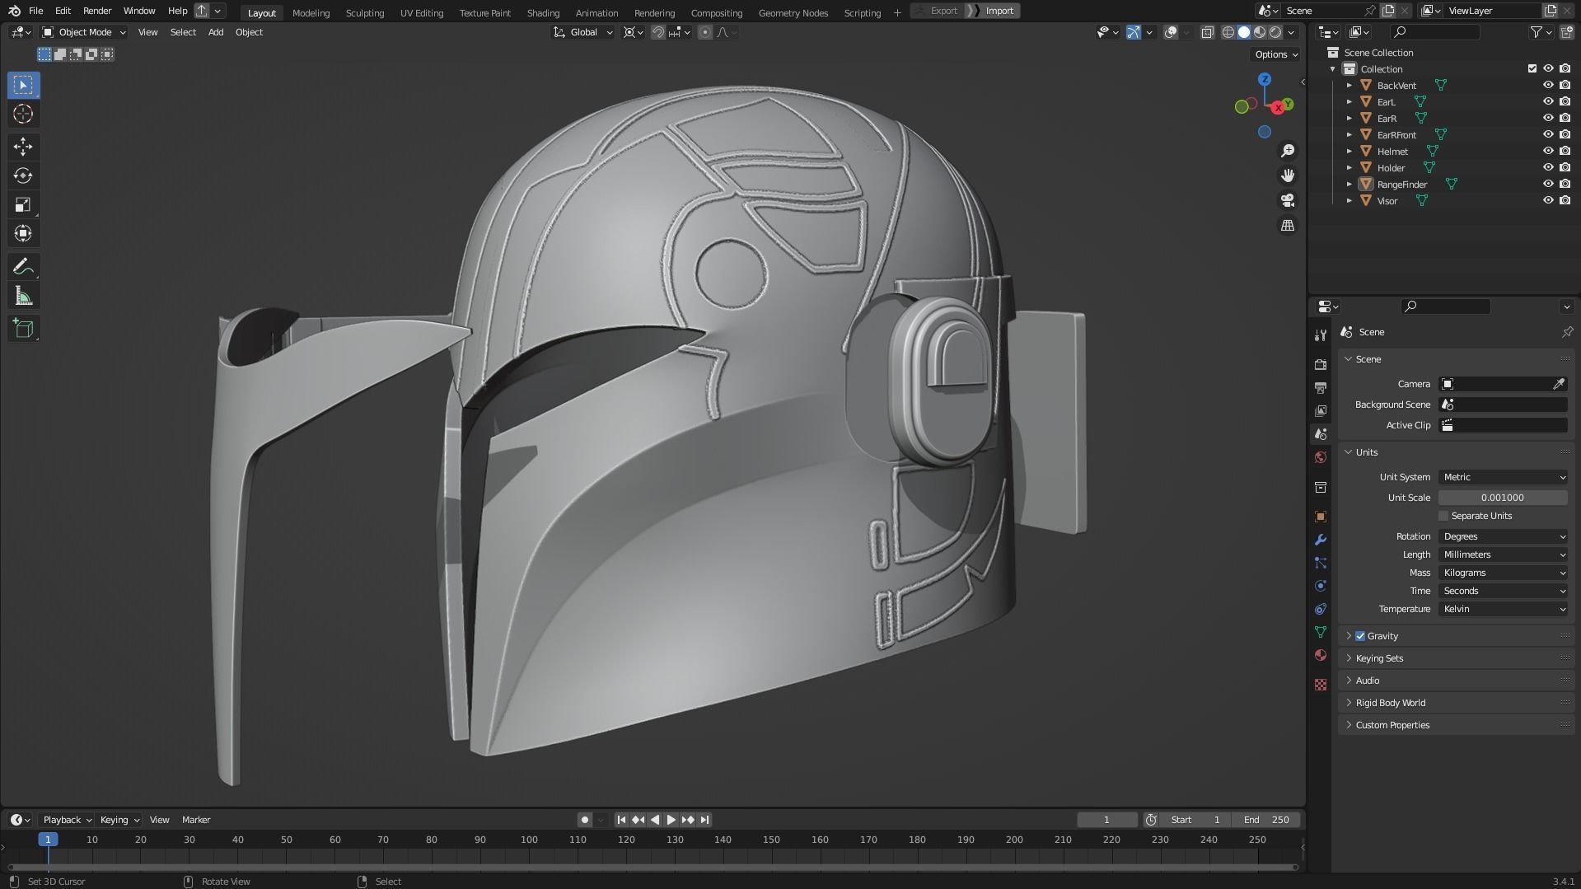Expand the BackVent tree item
Screen dimensions: 1581x889
(1349, 85)
